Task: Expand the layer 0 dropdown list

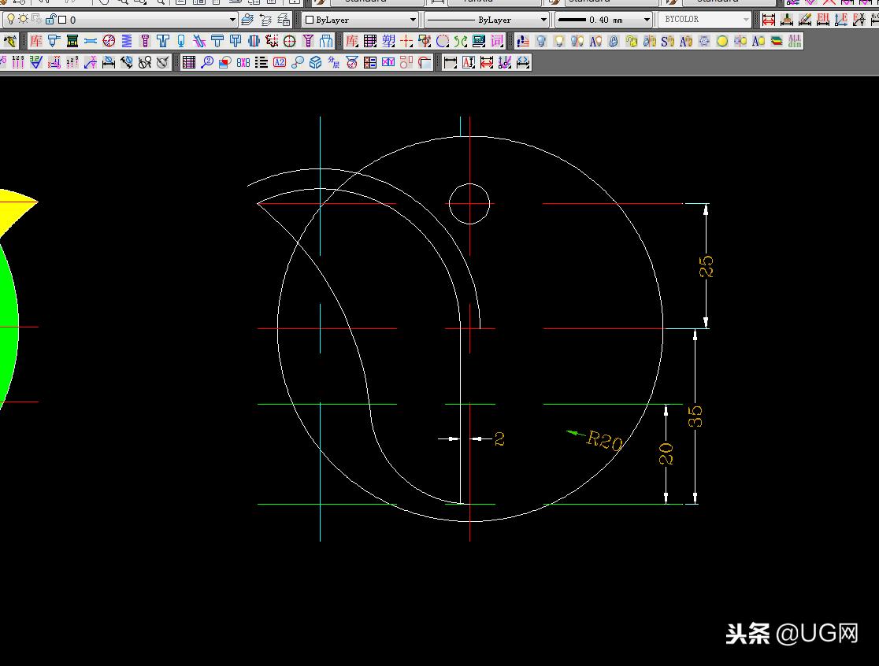Action: (x=232, y=20)
